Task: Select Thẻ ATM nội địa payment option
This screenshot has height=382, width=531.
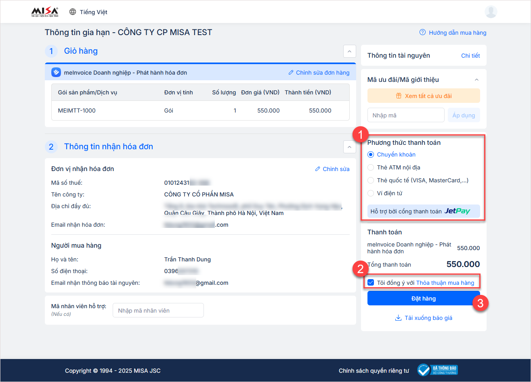Action: coord(371,167)
